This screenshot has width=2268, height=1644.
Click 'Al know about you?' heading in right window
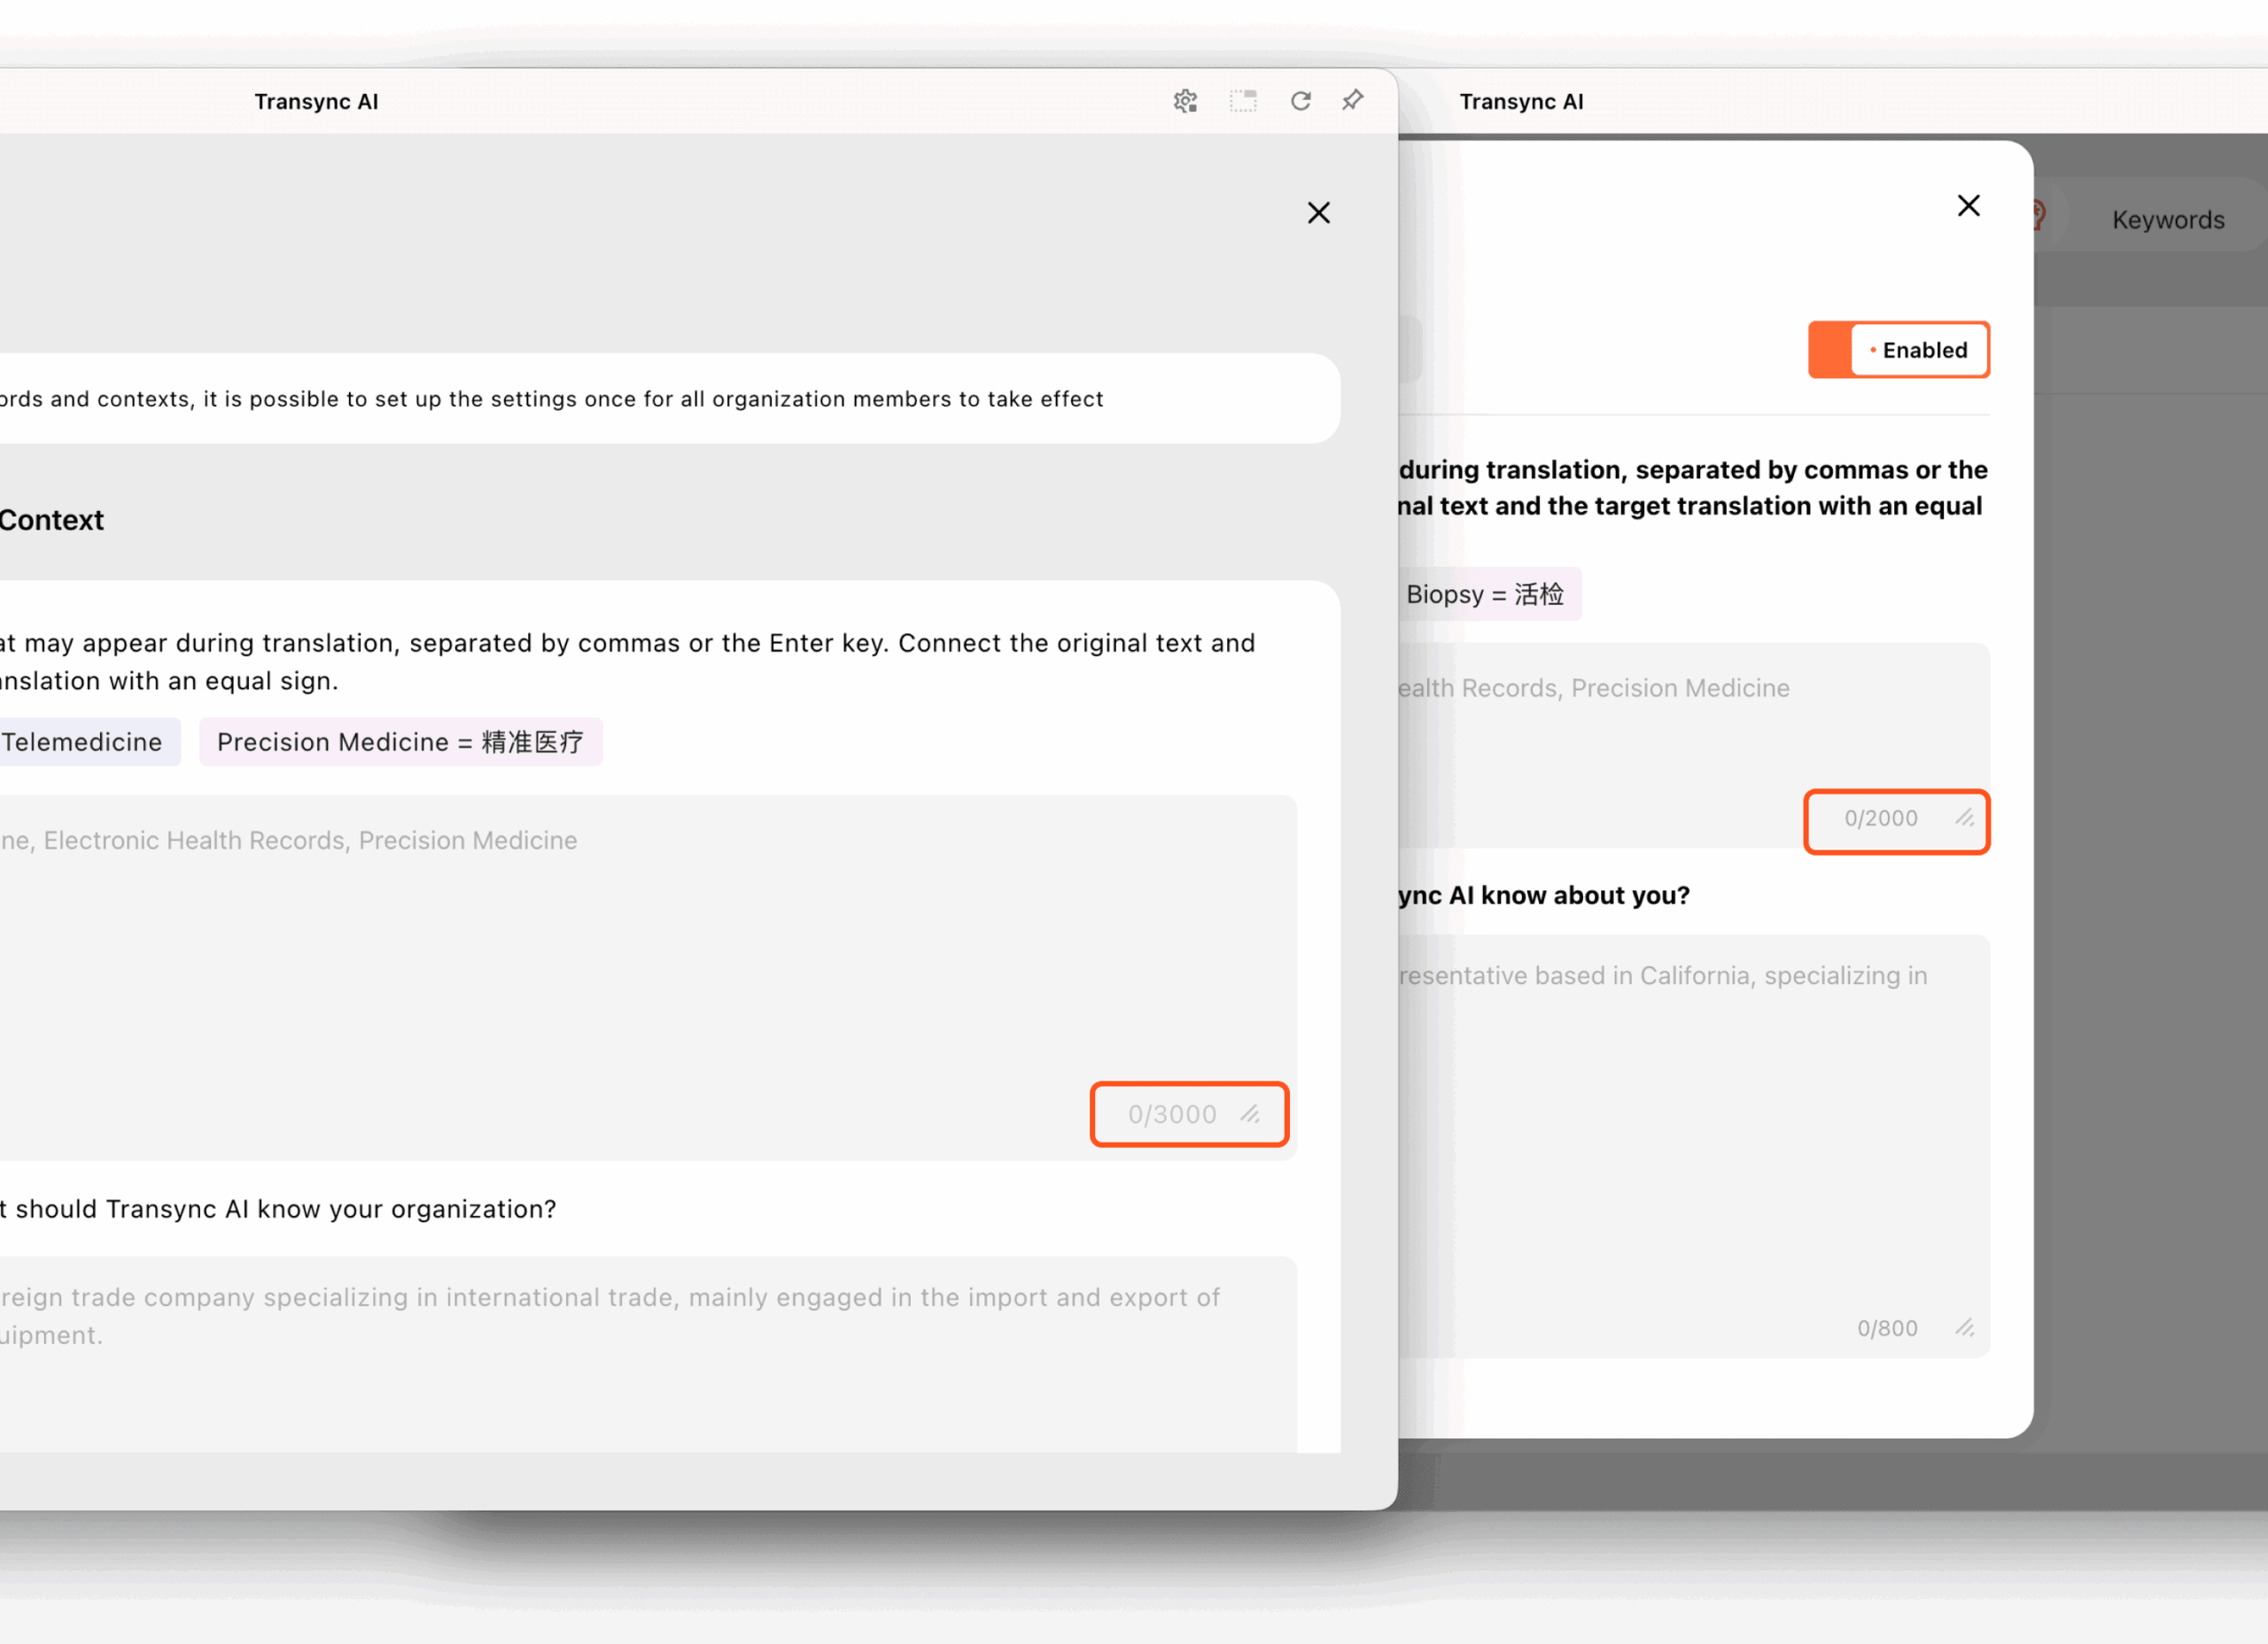coord(1569,895)
